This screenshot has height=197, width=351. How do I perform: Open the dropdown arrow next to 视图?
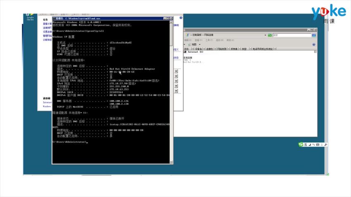tap(200, 45)
